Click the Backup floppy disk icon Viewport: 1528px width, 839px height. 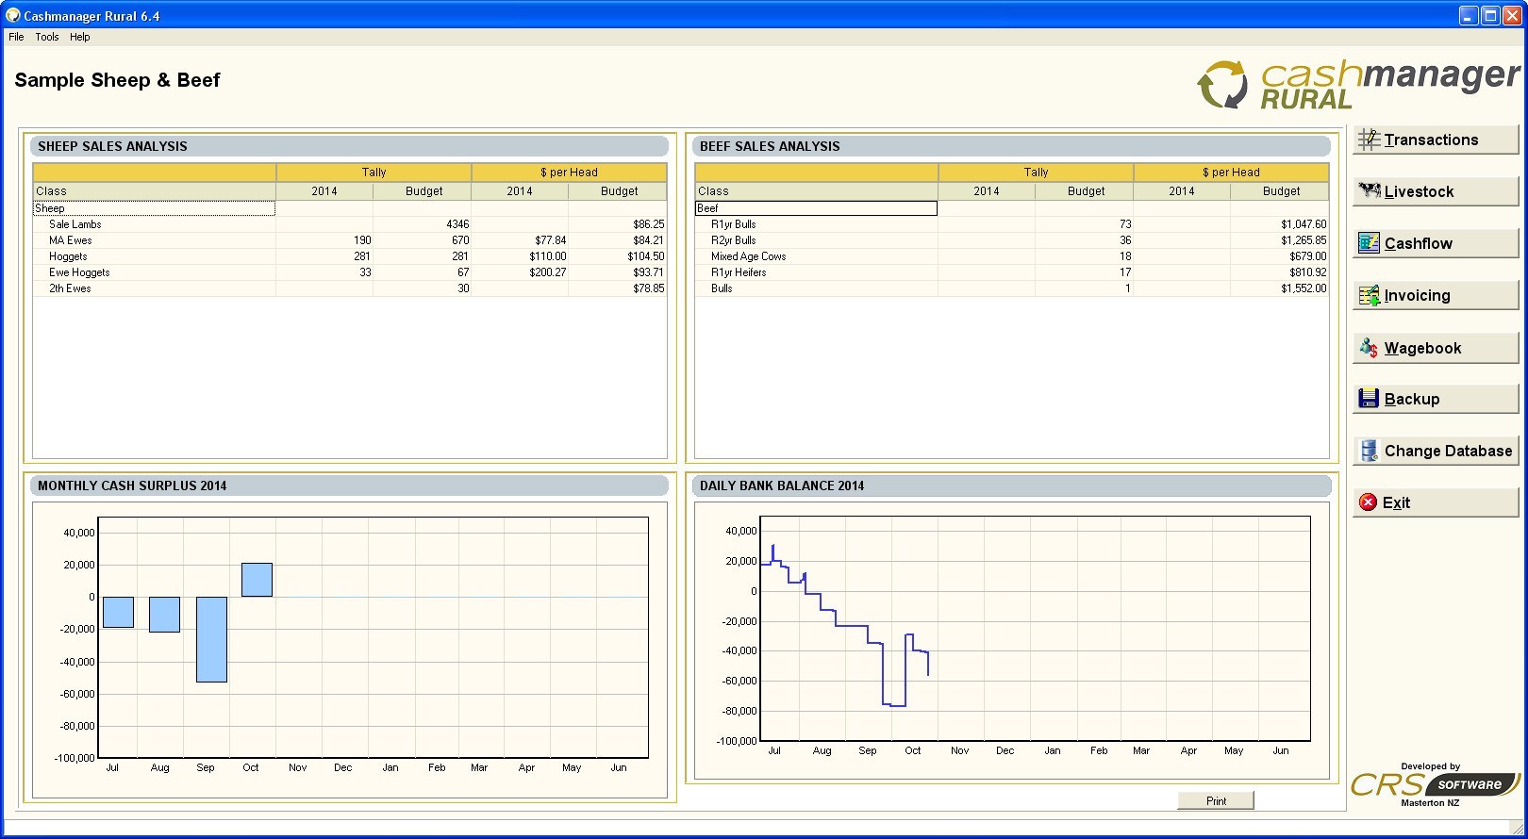pos(1369,399)
